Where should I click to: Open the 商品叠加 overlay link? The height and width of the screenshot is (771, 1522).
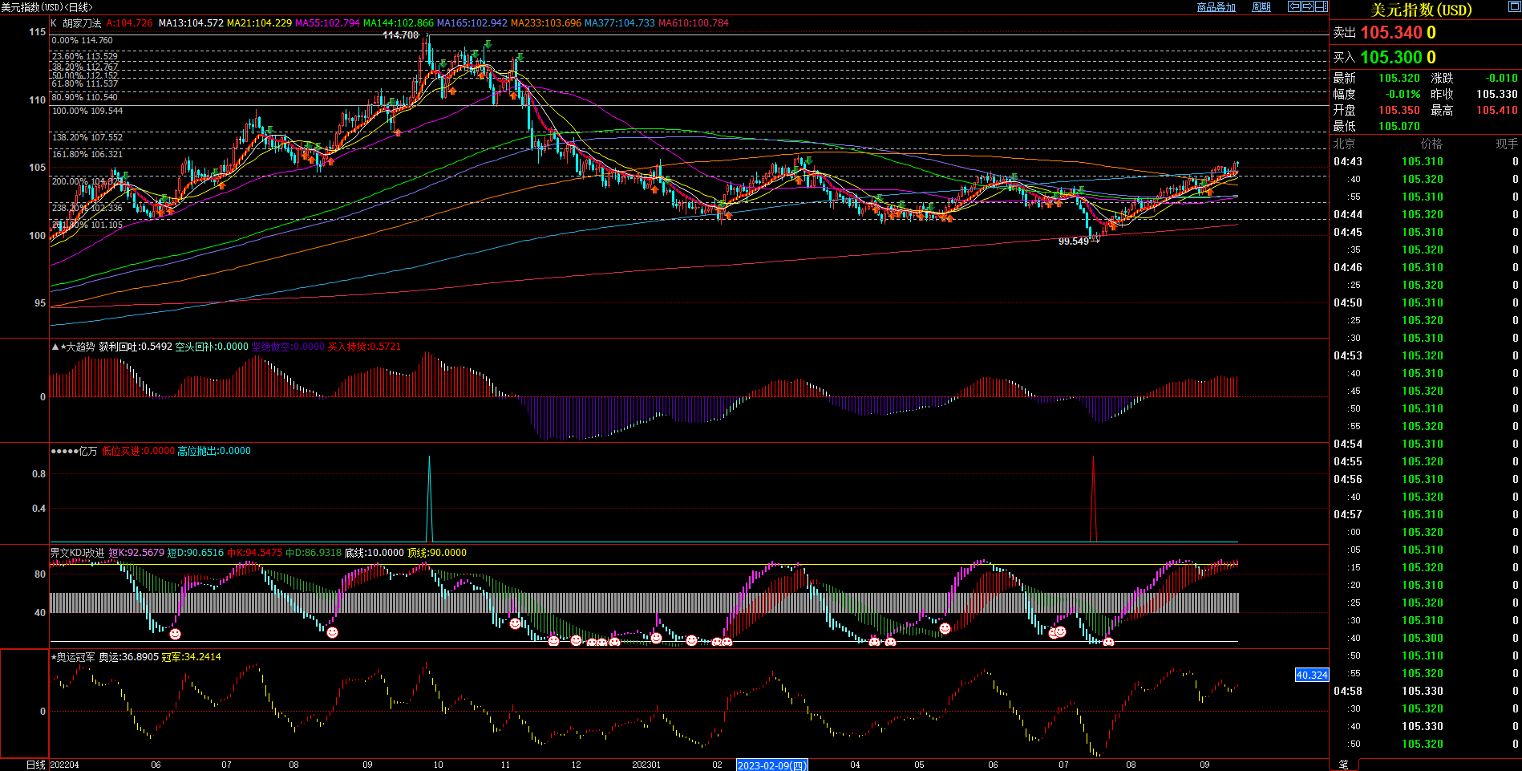[x=1216, y=7]
